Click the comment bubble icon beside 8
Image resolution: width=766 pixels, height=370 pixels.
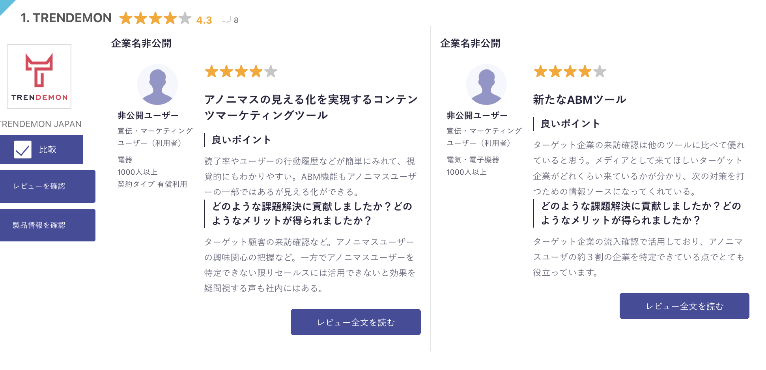226,20
